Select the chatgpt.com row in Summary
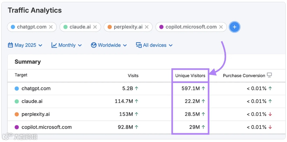 pyautogui.click(x=36, y=88)
